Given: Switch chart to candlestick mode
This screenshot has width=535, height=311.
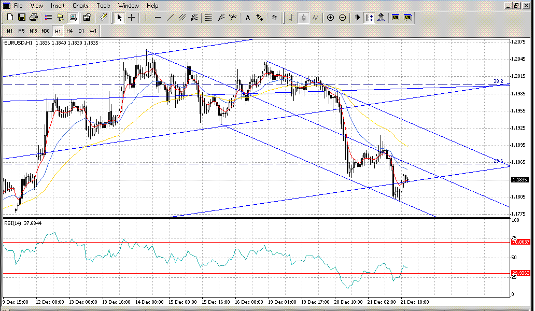Looking at the screenshot, I should (303, 18).
